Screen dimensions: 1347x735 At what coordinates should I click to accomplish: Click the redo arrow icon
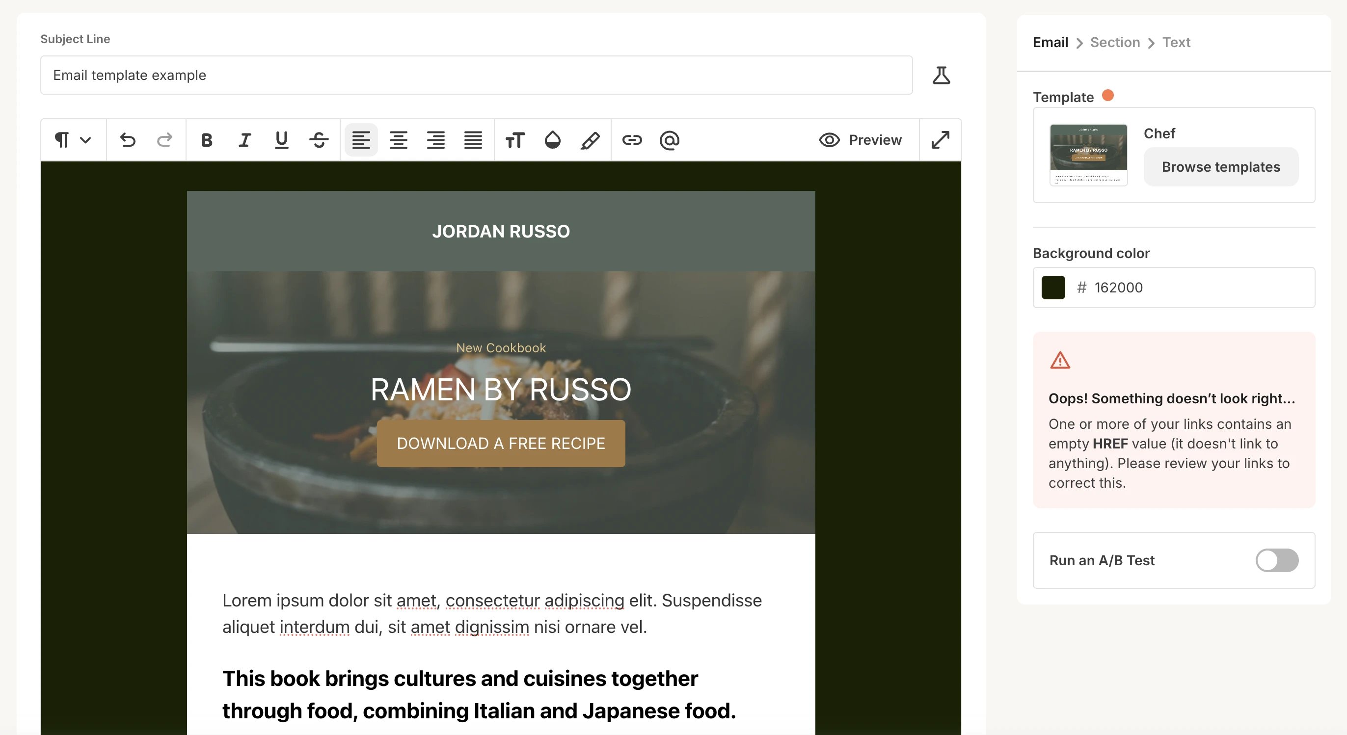coord(165,140)
